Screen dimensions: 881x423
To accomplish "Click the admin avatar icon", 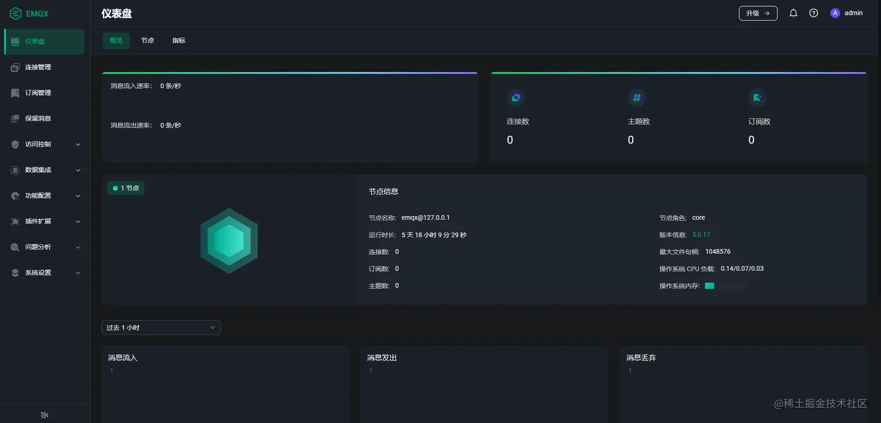I will [835, 13].
